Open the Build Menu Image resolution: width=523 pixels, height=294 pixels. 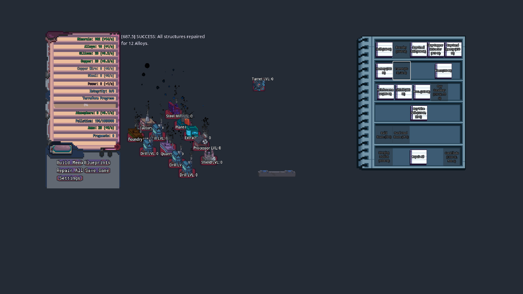69,163
